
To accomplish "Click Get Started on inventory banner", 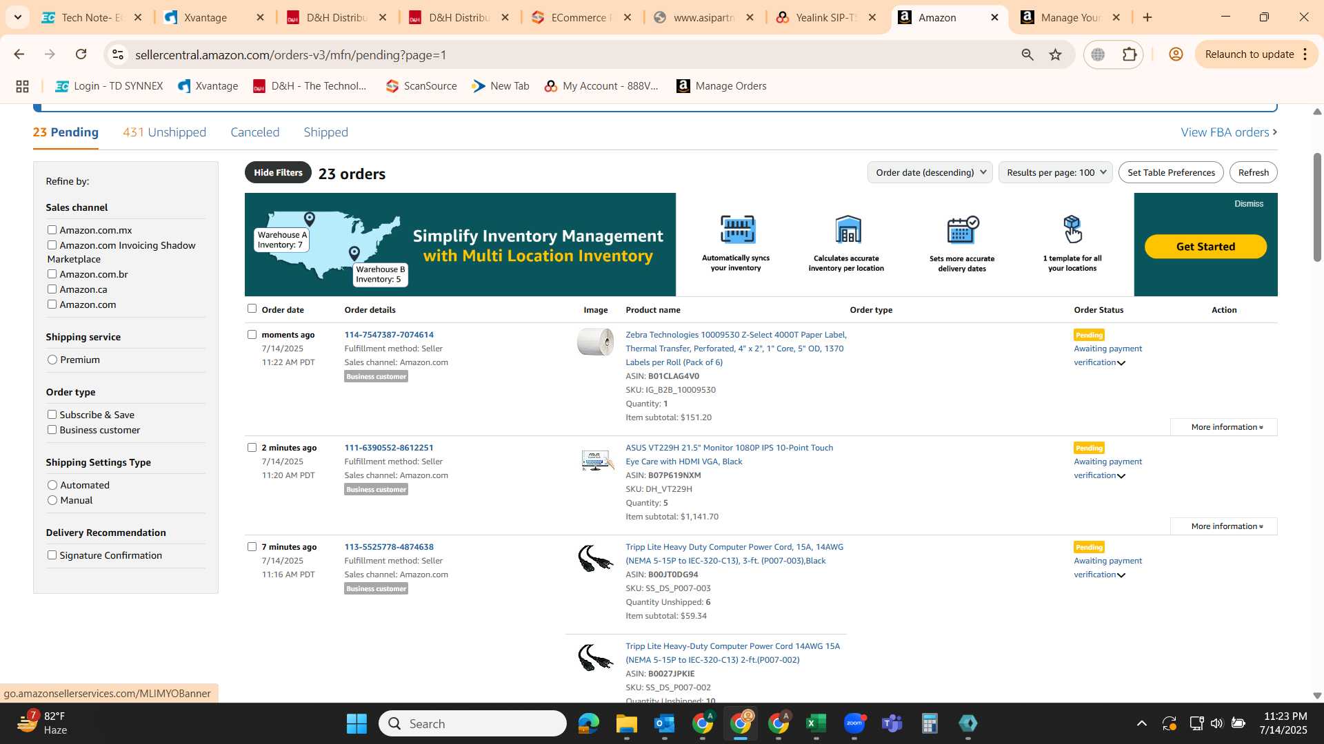I will click(x=1205, y=247).
